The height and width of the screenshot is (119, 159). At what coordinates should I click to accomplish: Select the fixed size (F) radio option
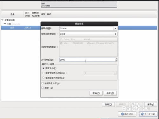coord(44,68)
